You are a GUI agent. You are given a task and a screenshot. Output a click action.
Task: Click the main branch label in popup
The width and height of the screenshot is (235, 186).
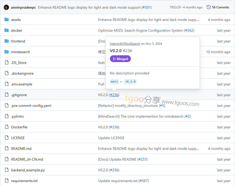114,81
